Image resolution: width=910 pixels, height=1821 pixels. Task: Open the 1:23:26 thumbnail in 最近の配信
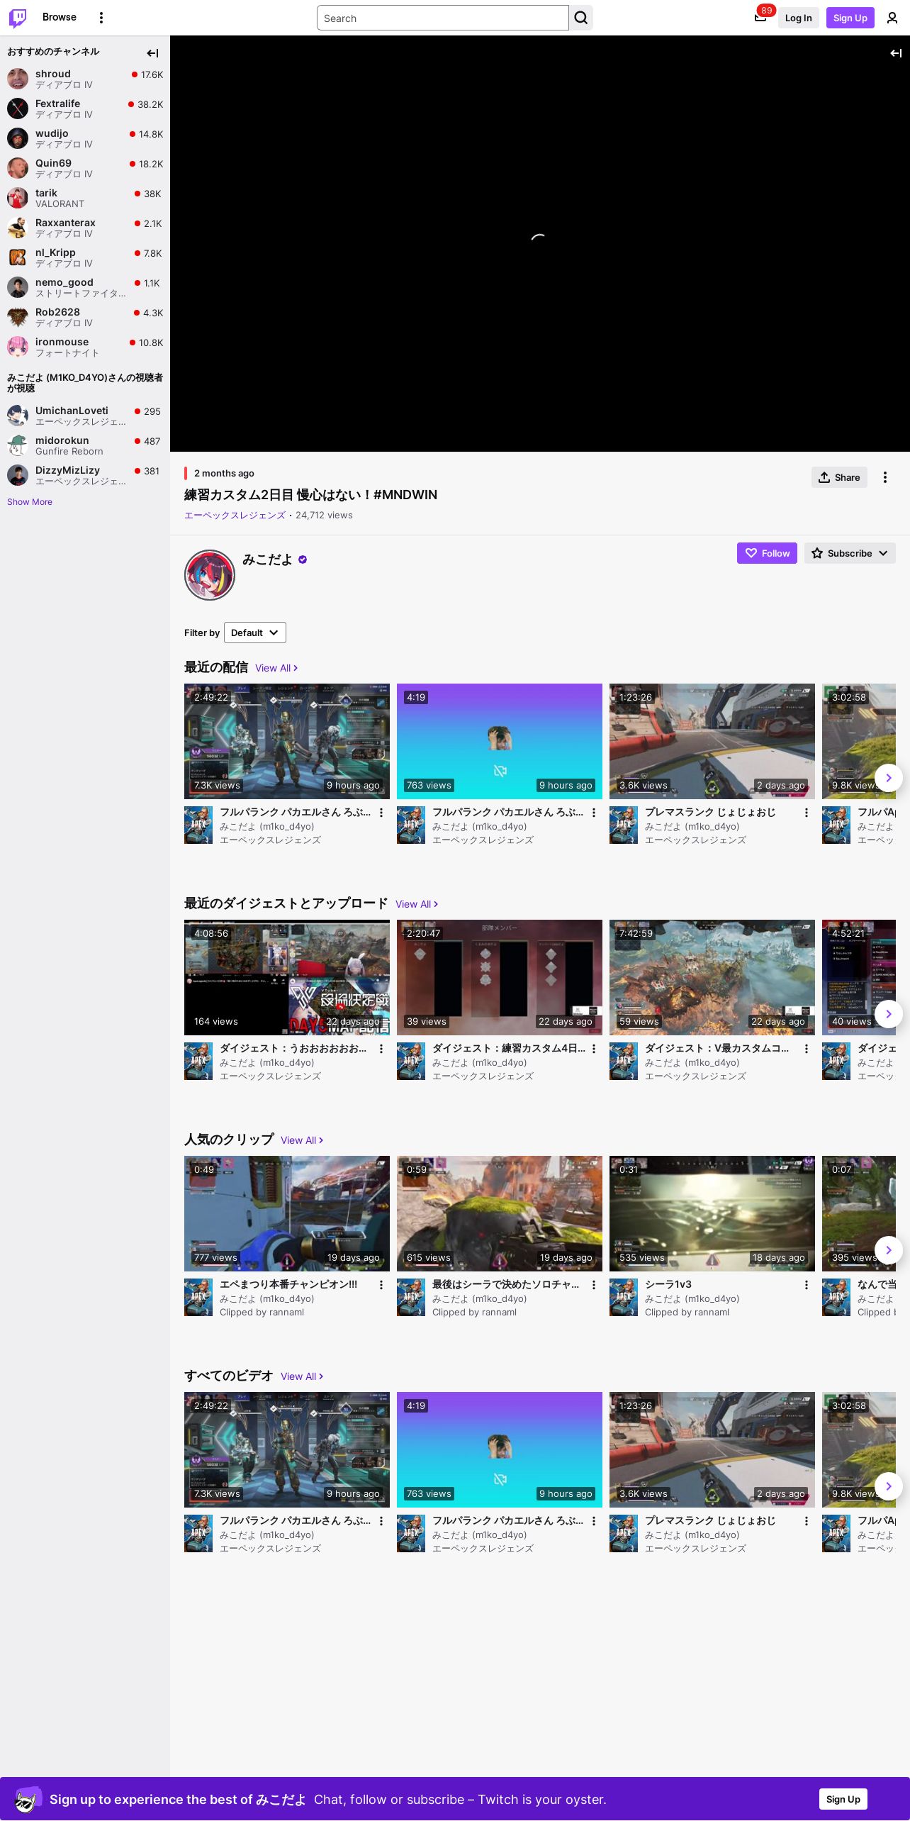pyautogui.click(x=712, y=741)
